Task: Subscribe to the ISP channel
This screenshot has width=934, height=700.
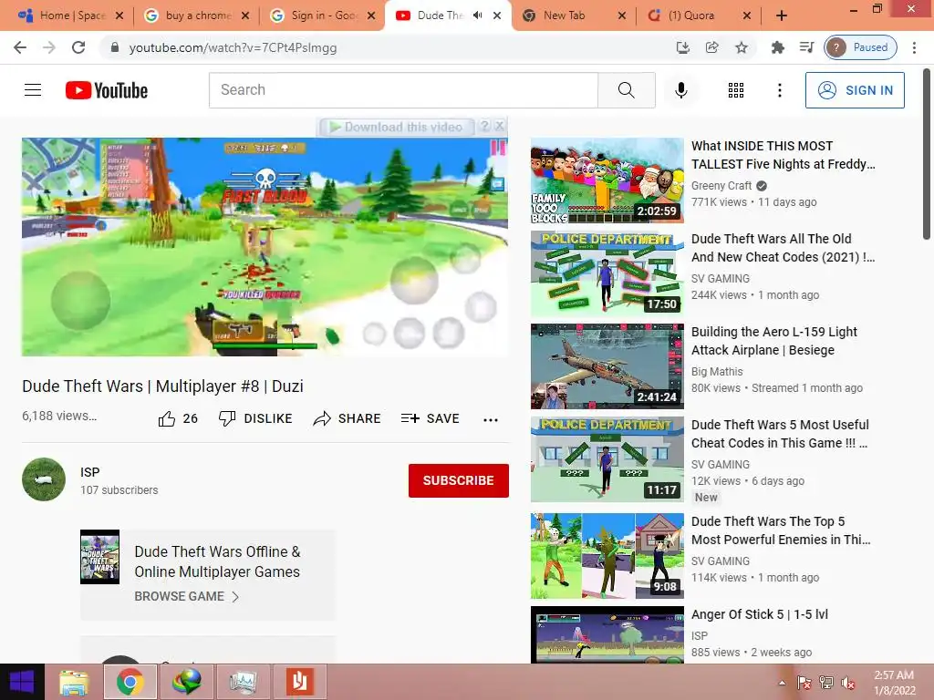Action: tap(458, 480)
